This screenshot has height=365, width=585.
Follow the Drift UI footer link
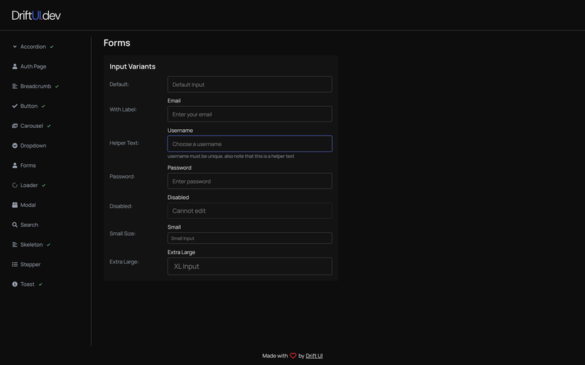coord(314,356)
